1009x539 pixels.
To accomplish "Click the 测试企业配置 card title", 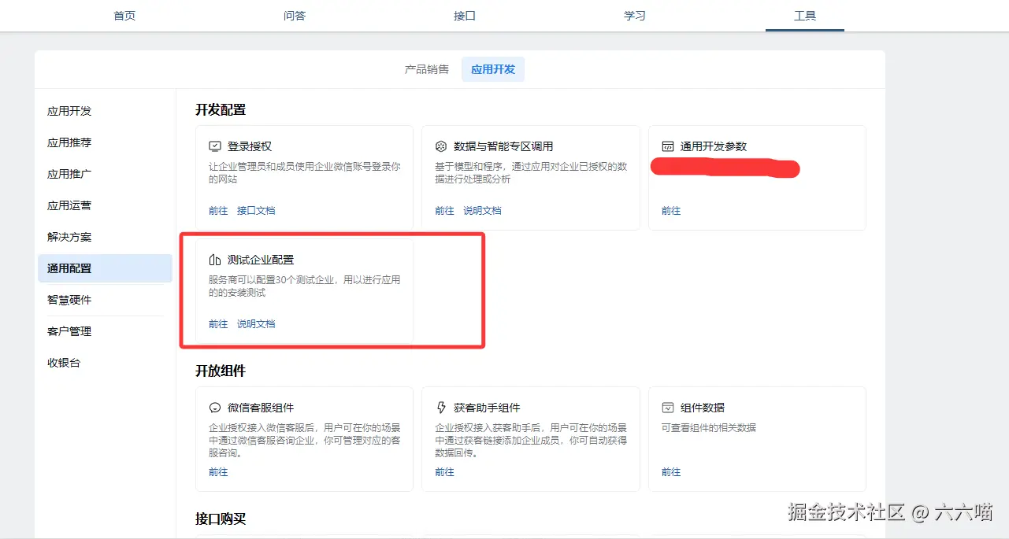I will [261, 260].
